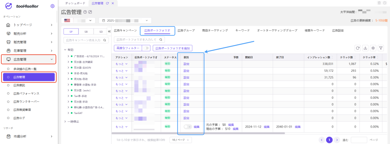This screenshot has height=144, width=390.
Task: Click the refresh icon above the table
Action: [358, 48]
